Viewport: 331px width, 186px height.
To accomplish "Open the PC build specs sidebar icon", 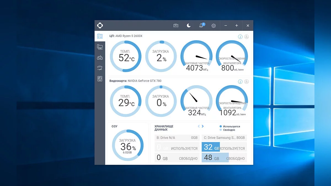I will tap(100, 47).
